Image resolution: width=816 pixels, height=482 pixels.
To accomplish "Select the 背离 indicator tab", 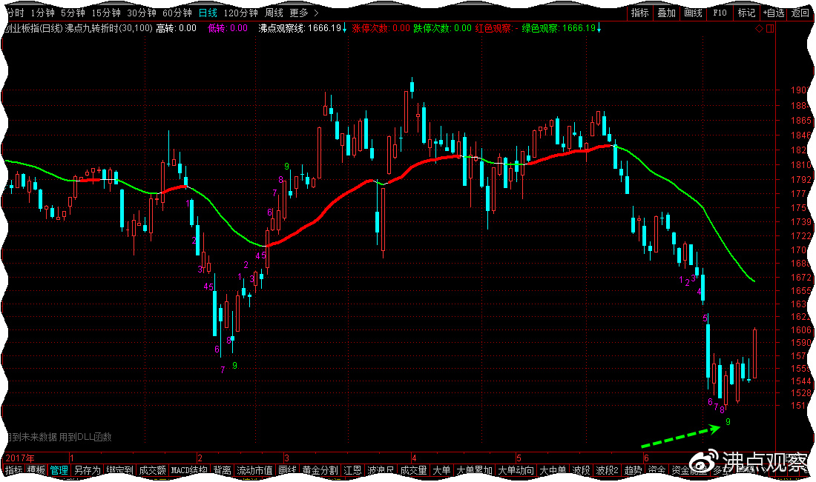I will click(x=223, y=470).
